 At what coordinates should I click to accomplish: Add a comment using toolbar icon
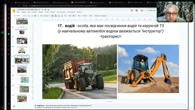70,16
